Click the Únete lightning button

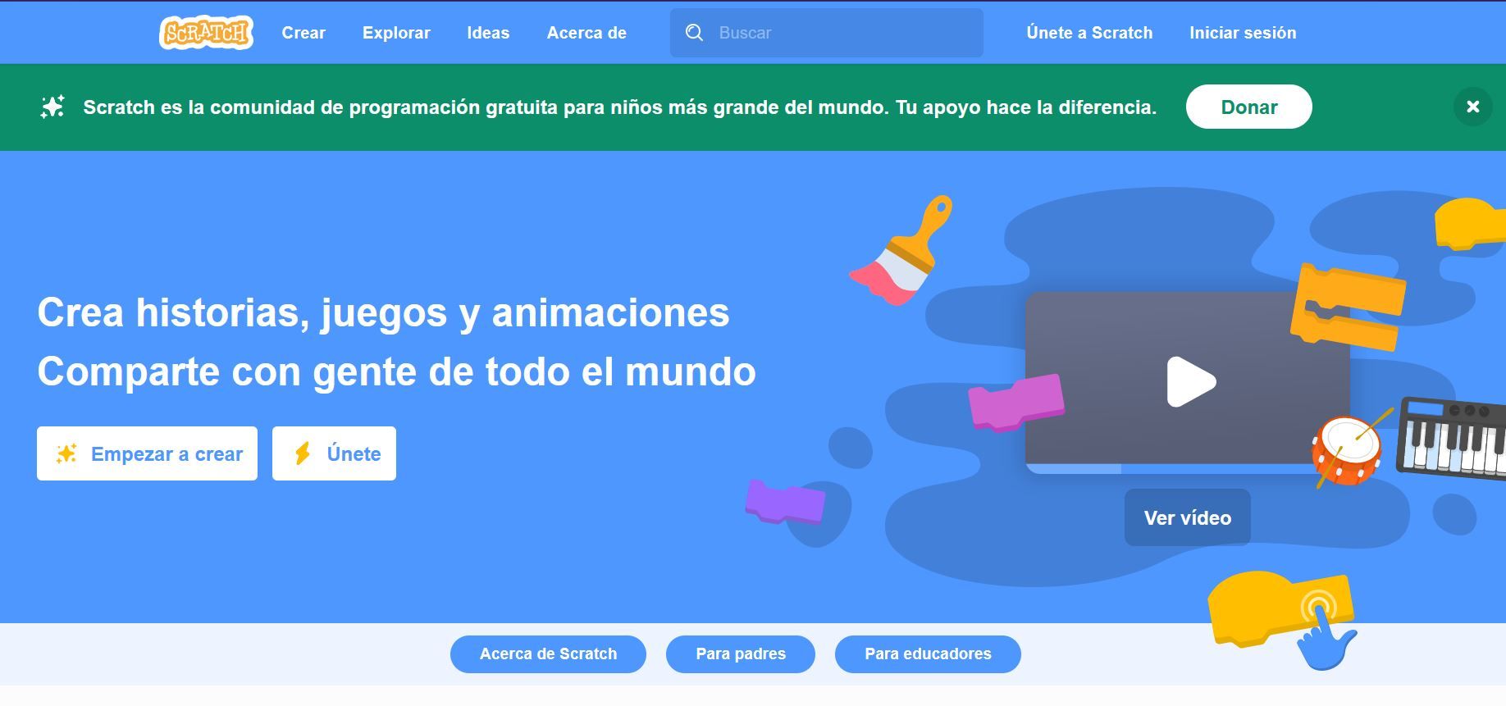click(x=334, y=453)
